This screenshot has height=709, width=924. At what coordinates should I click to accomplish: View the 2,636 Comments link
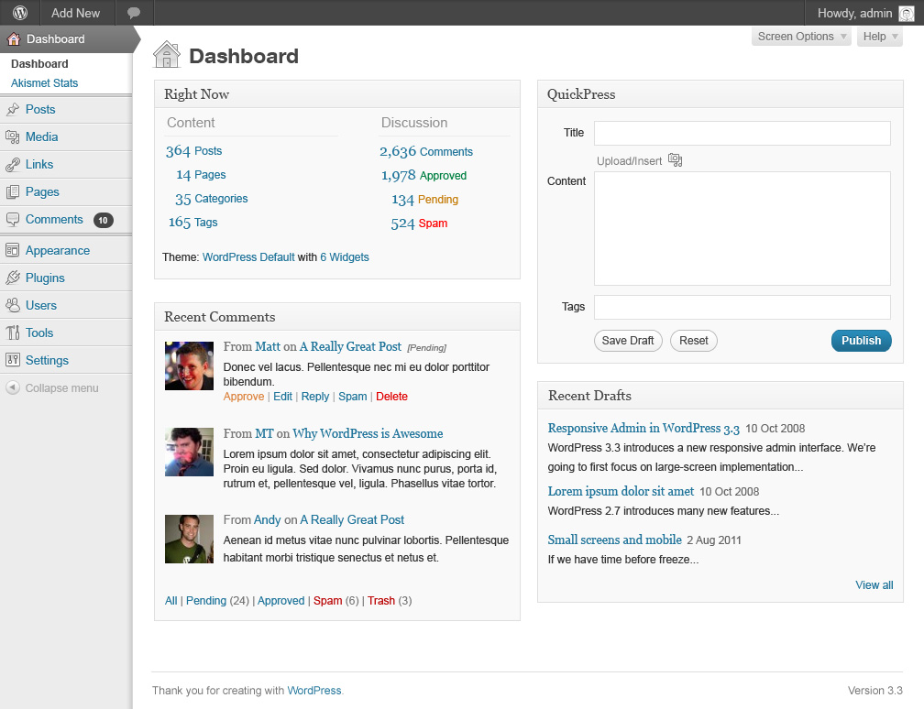pos(426,152)
